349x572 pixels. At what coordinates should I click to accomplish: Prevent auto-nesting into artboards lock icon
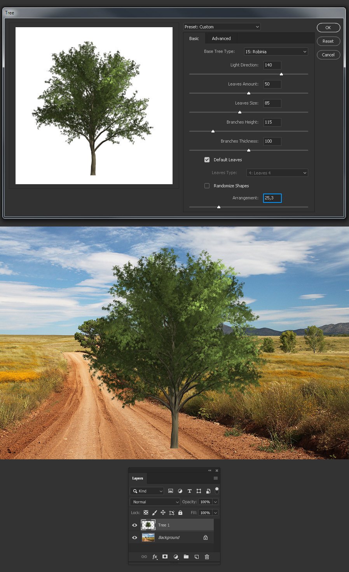171,513
